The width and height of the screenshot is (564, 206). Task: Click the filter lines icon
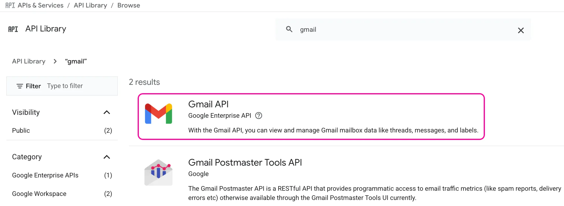tap(20, 86)
